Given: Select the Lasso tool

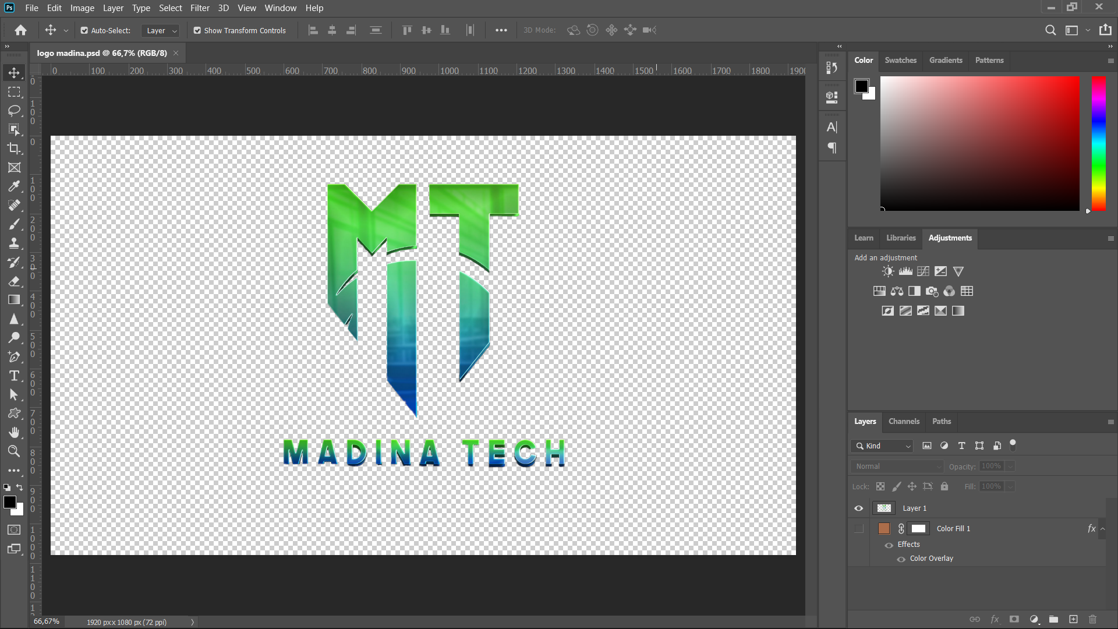Looking at the screenshot, I should point(14,111).
